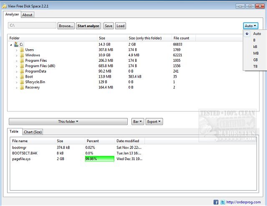
Task: Click the application icon in the title bar
Action: (x=4, y=6)
